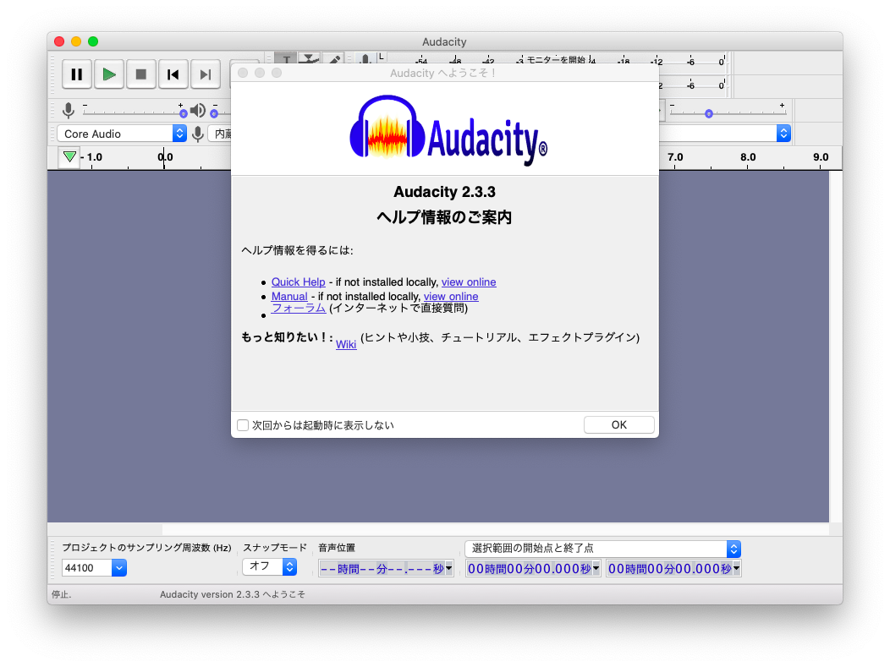
Task: Select the Draw tool pencil icon
Action: click(x=334, y=58)
